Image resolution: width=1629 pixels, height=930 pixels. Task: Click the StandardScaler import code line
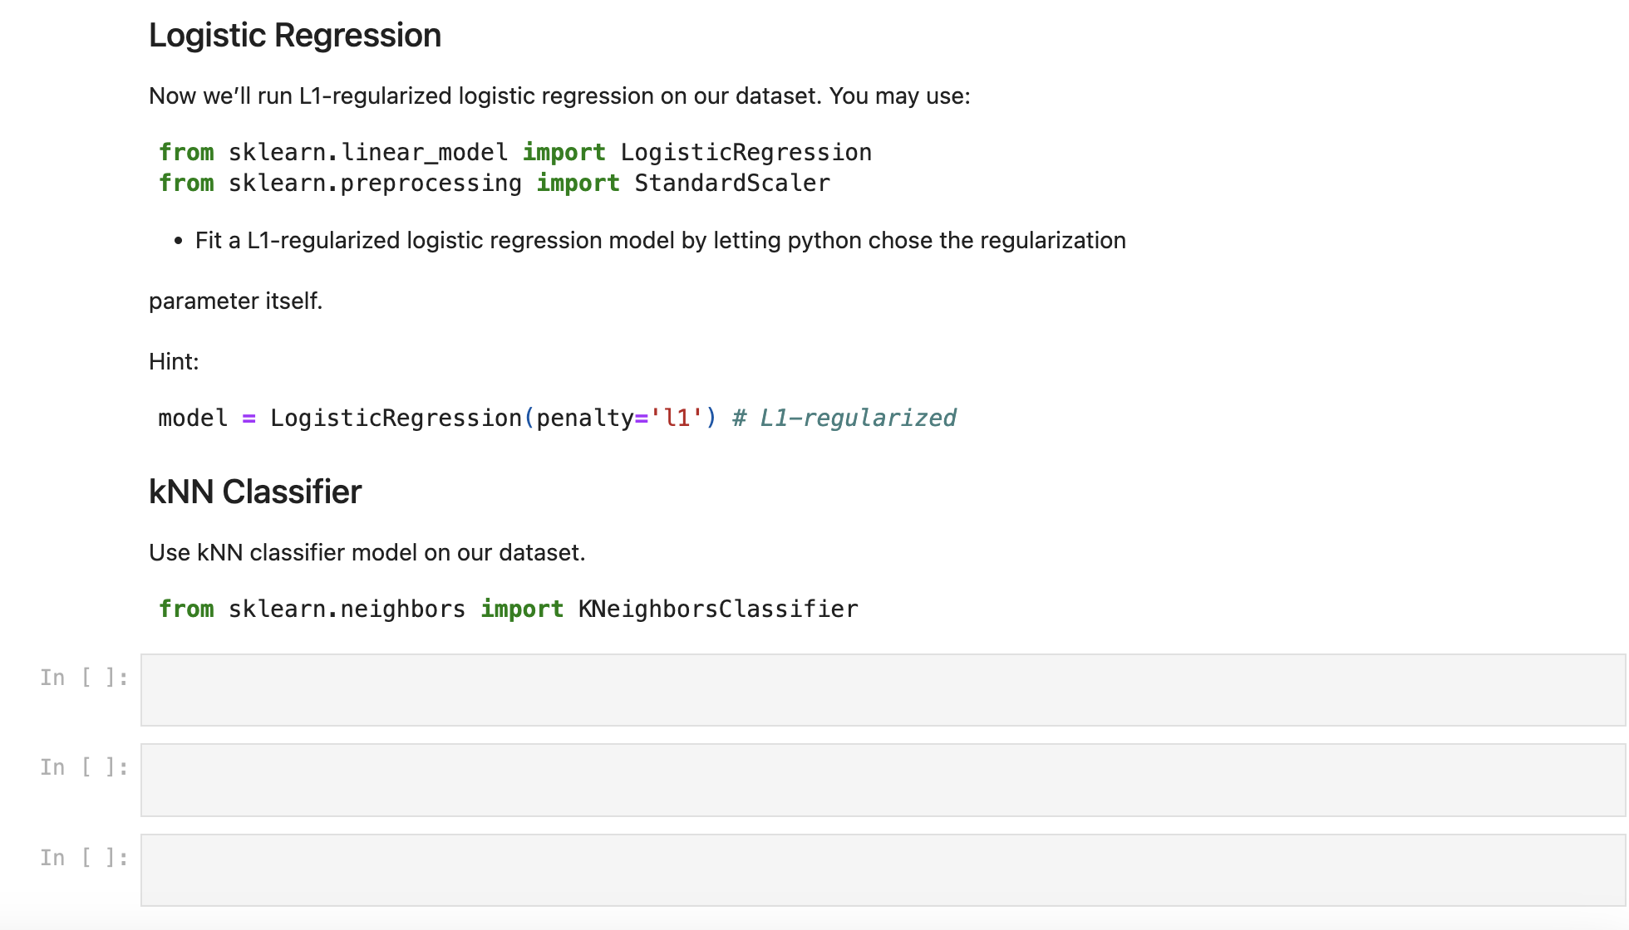(x=495, y=184)
